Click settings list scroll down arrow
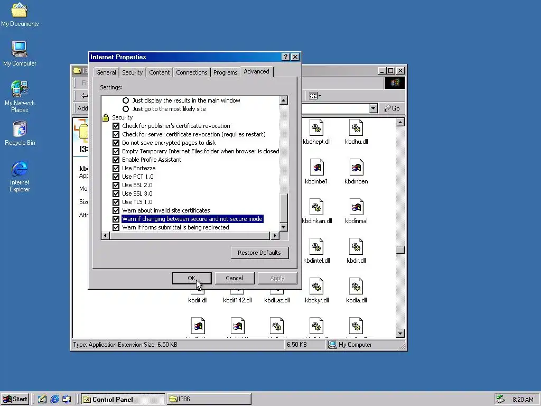The width and height of the screenshot is (541, 406). pos(284,227)
